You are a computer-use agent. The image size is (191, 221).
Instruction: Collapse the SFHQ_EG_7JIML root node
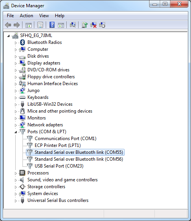8,36
